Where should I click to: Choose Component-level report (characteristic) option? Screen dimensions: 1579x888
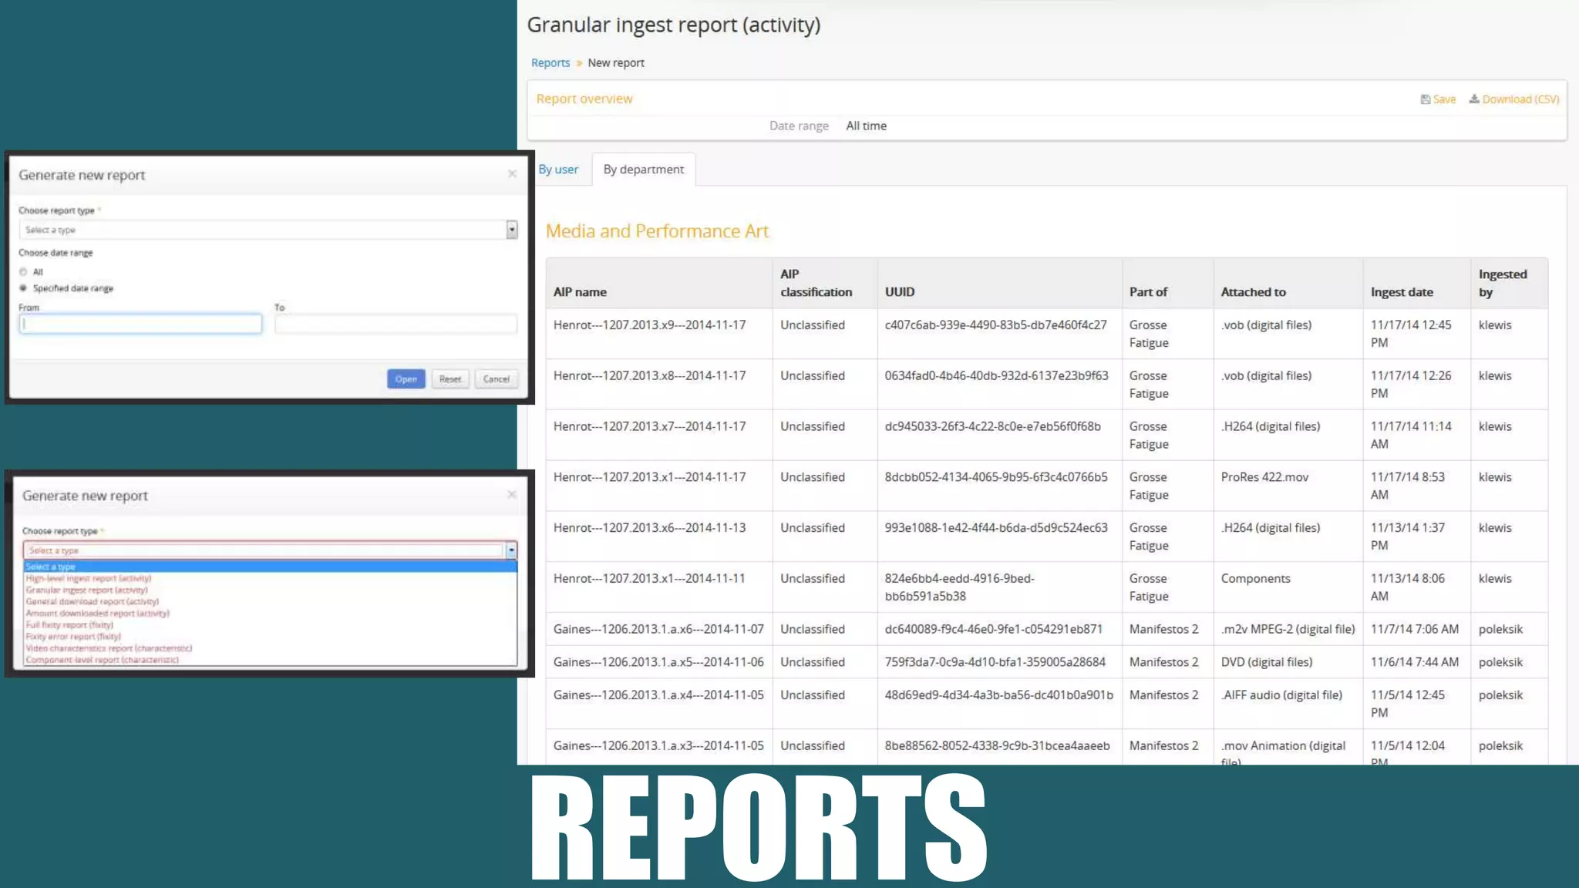(102, 660)
